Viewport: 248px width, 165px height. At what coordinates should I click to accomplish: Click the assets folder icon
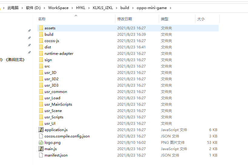(41, 28)
